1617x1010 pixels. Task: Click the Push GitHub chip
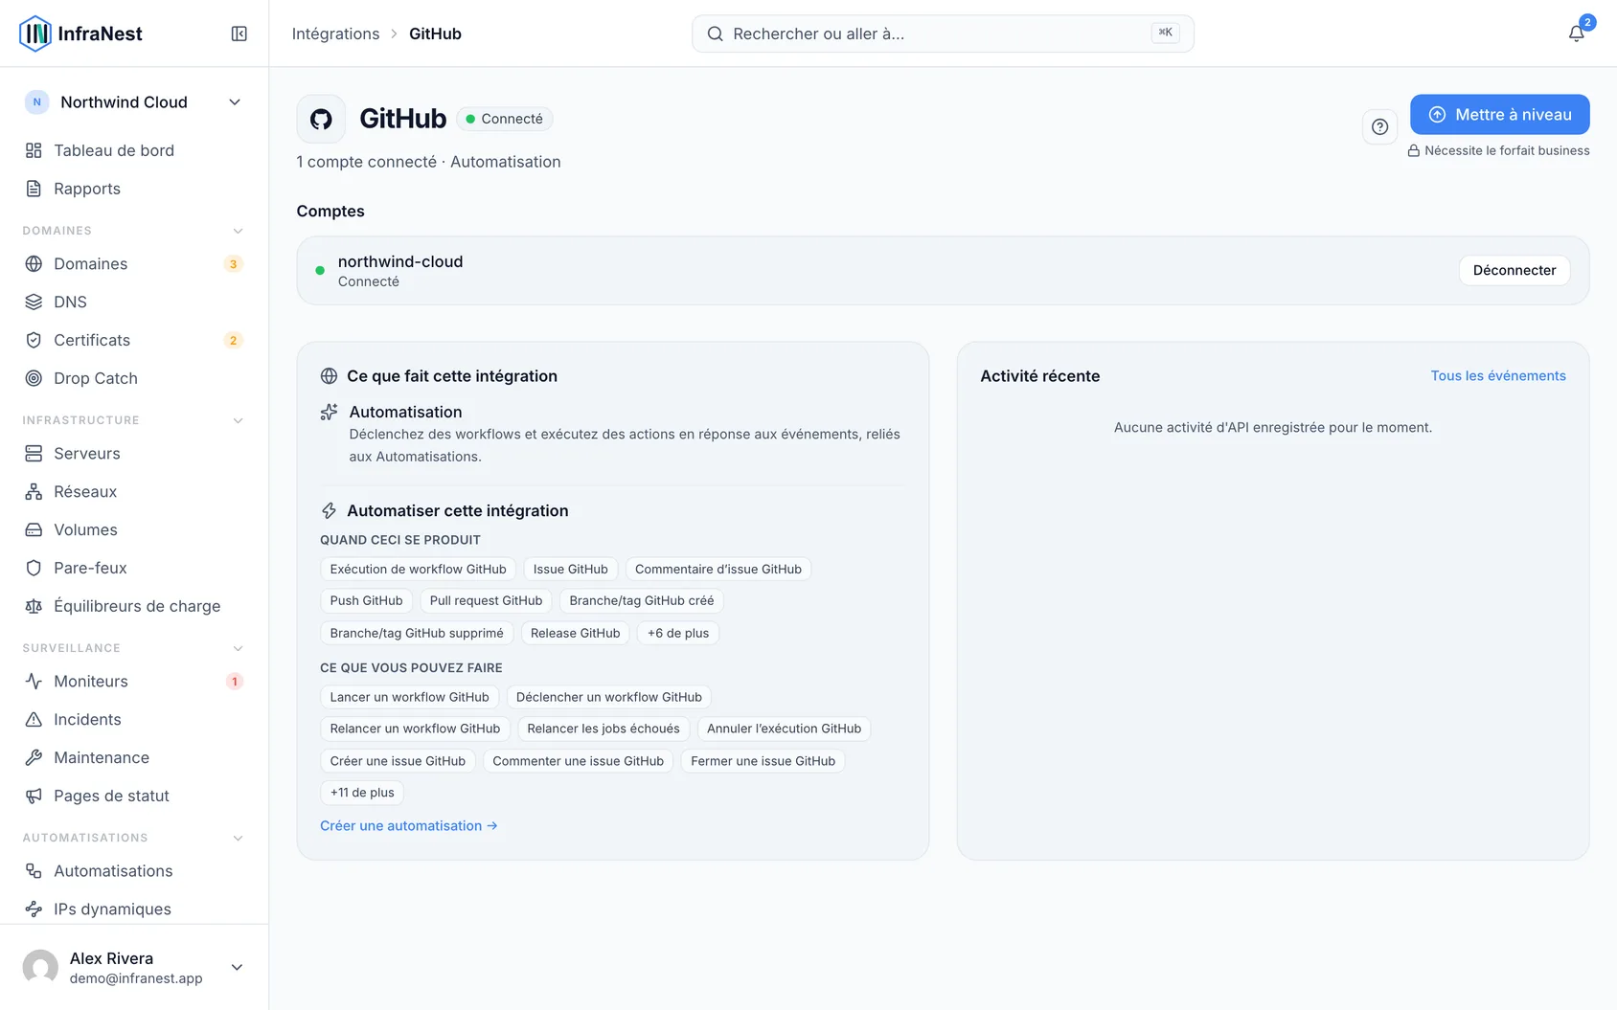366,601
